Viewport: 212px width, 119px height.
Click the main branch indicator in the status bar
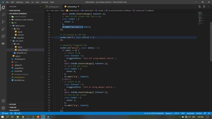[5, 113]
